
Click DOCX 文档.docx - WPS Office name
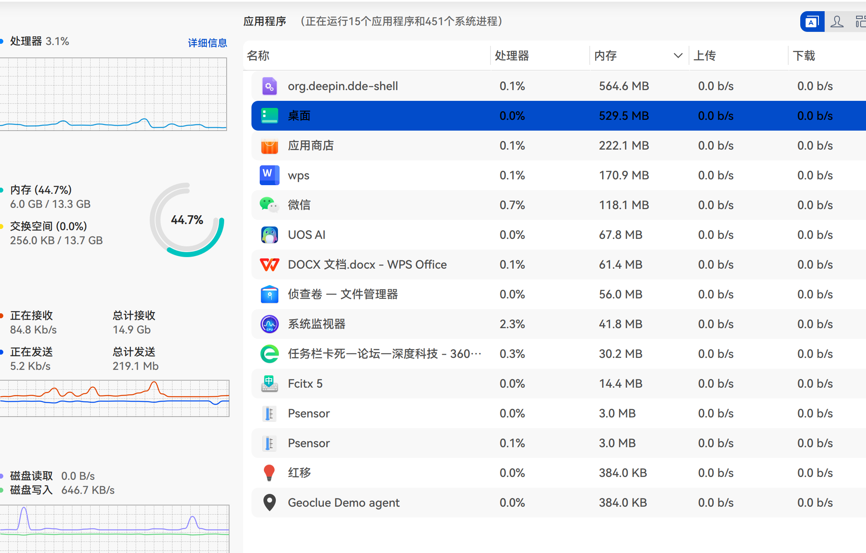pyautogui.click(x=367, y=265)
